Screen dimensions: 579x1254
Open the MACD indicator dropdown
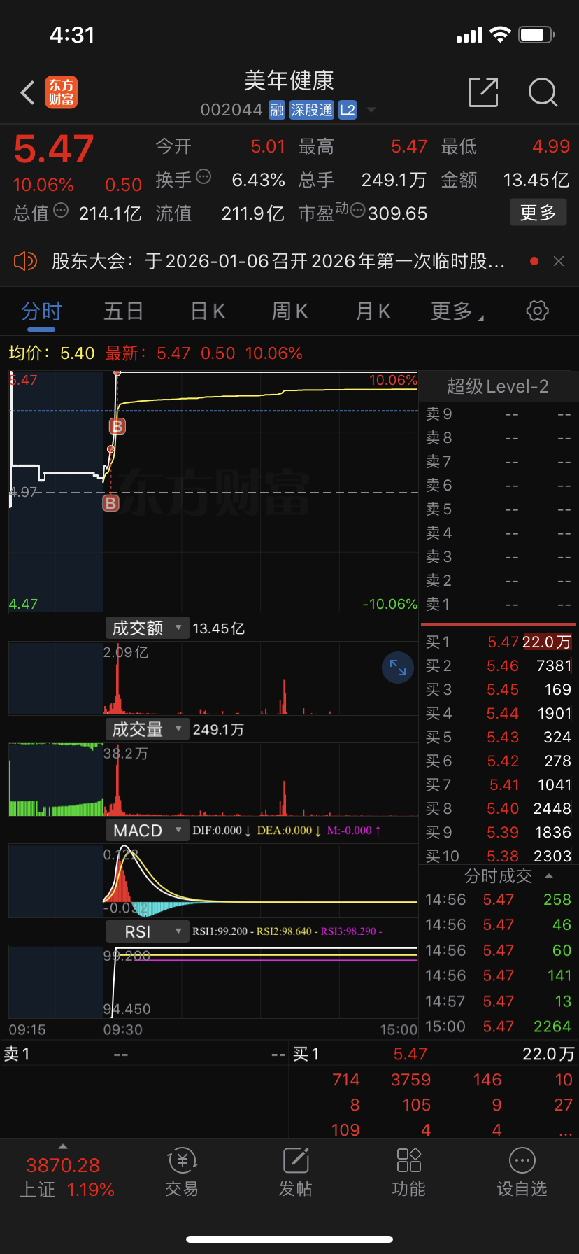(x=147, y=831)
